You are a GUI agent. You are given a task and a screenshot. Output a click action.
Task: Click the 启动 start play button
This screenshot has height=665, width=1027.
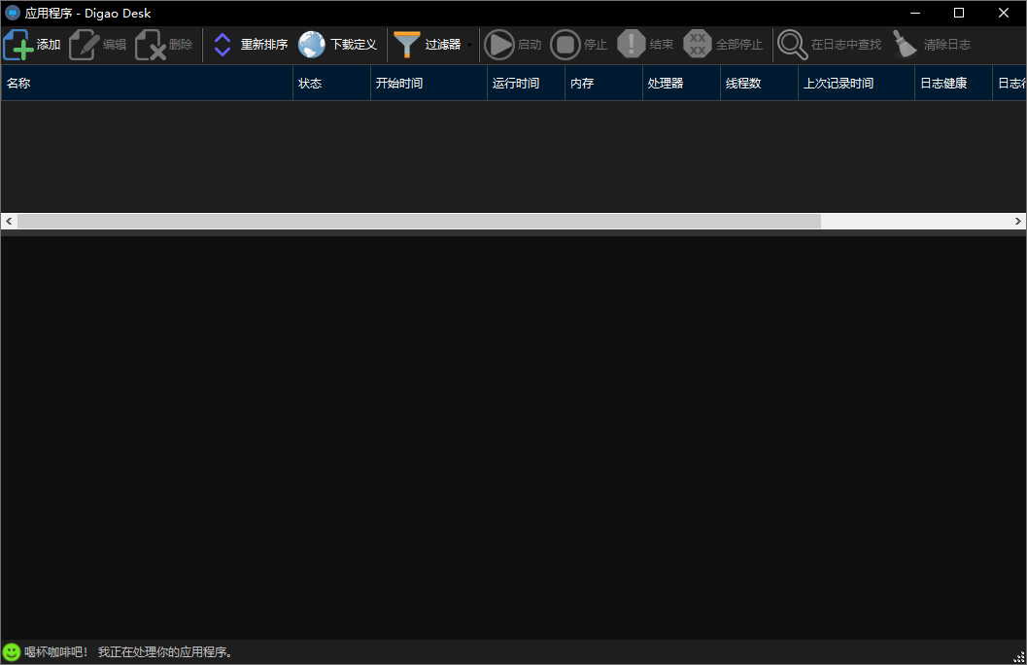pos(499,45)
